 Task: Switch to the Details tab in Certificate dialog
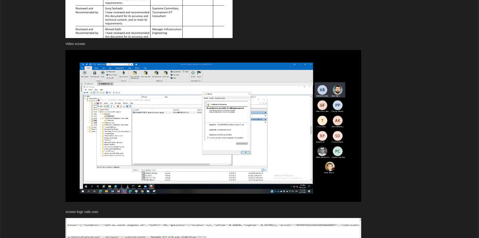(211, 98)
